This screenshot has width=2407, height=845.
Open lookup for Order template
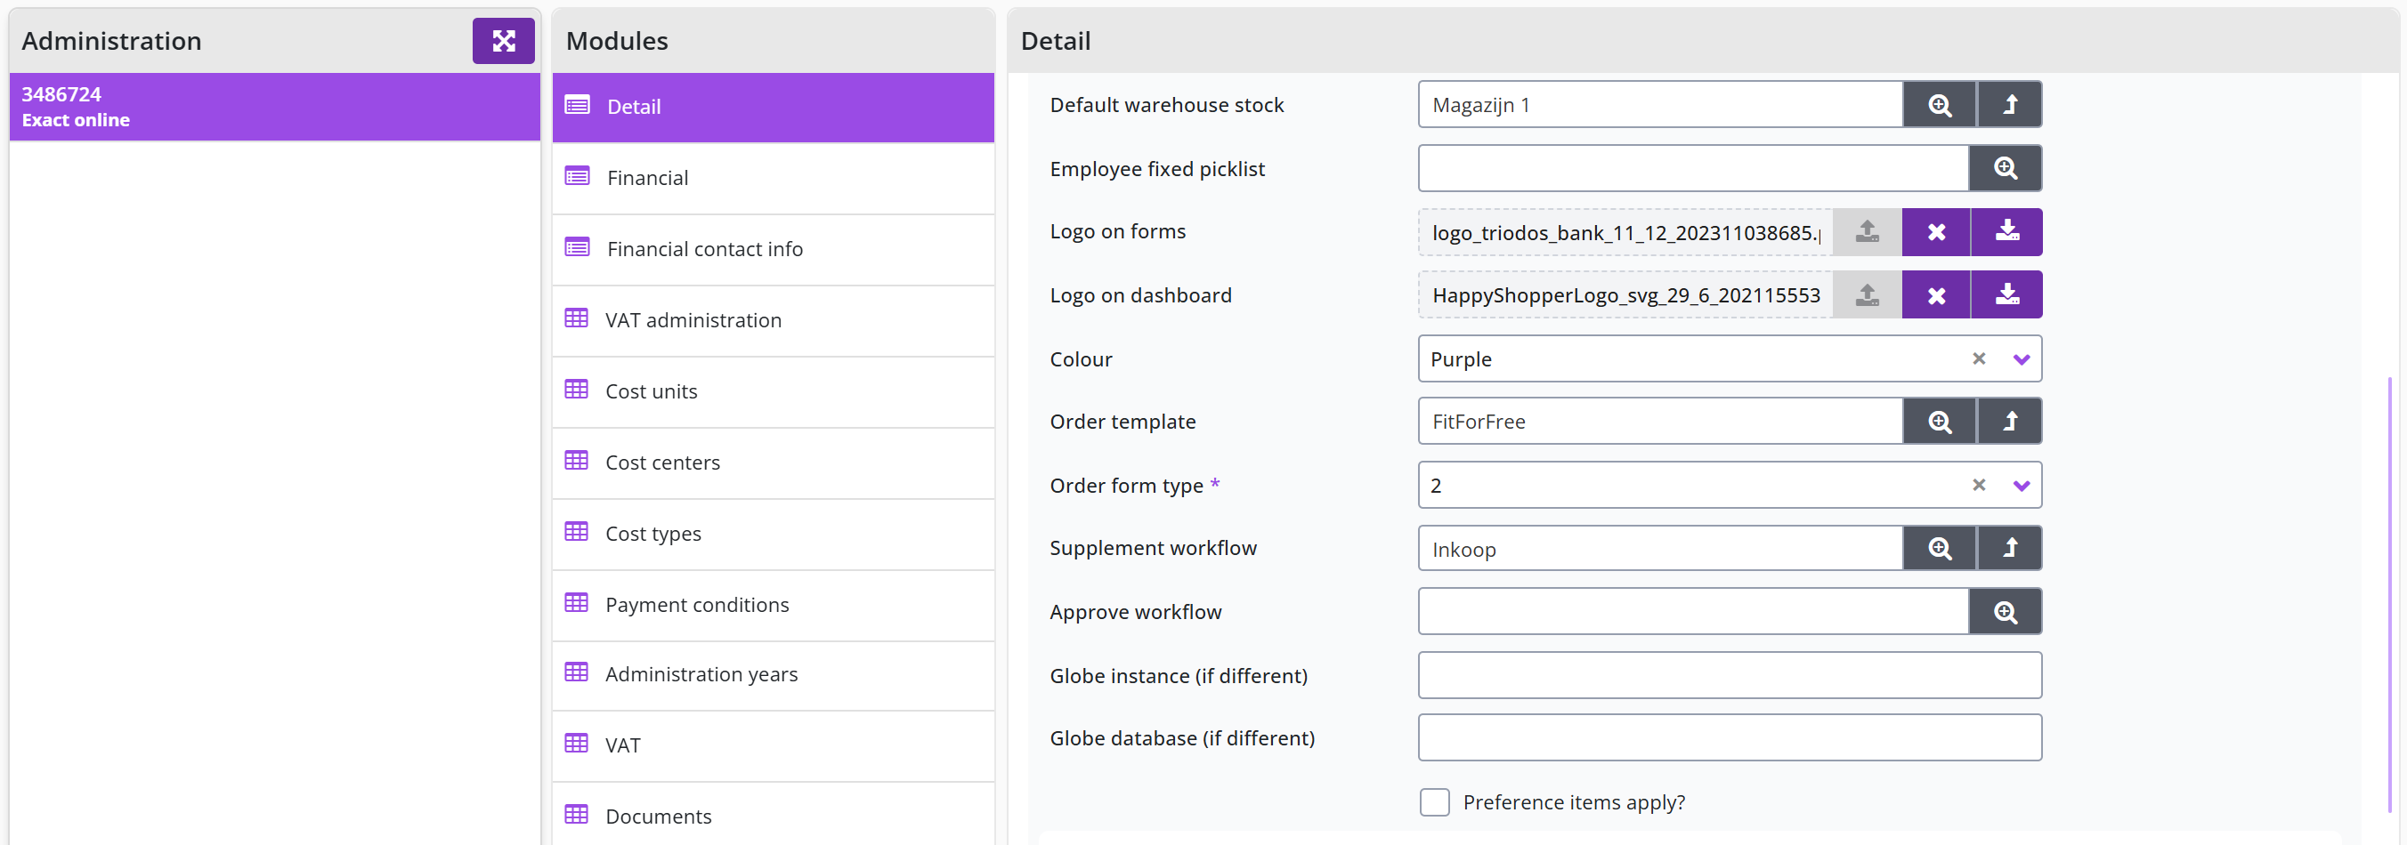[x=1940, y=421]
